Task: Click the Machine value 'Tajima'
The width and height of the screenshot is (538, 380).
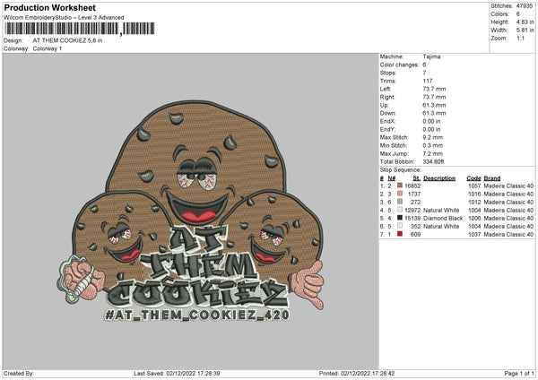Action: click(x=431, y=56)
